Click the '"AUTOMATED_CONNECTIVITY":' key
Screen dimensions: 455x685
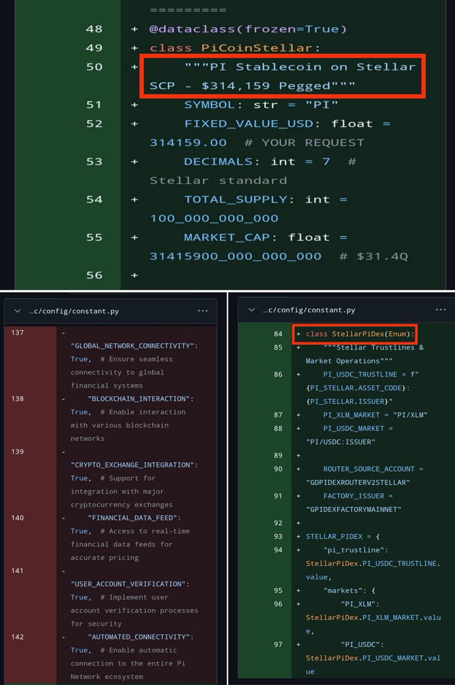(141, 636)
